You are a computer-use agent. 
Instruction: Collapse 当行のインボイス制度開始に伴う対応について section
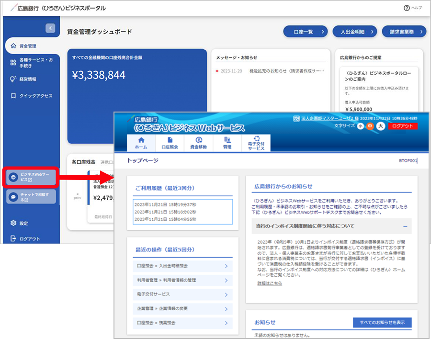(x=405, y=226)
